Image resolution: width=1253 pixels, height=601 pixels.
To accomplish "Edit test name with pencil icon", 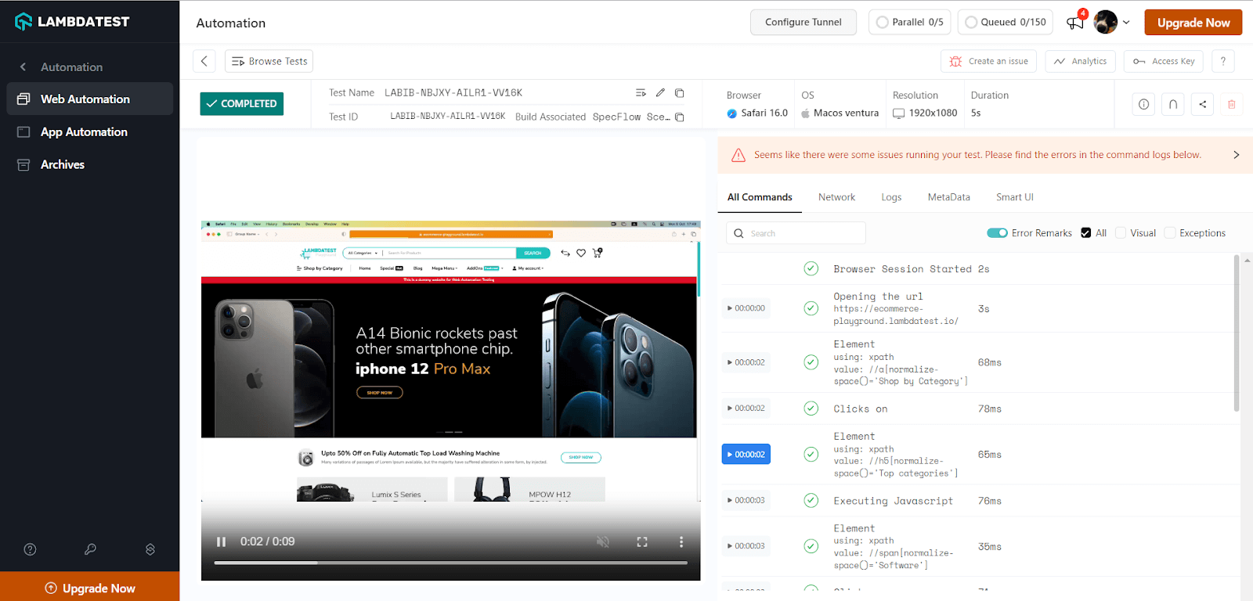I will 660,92.
